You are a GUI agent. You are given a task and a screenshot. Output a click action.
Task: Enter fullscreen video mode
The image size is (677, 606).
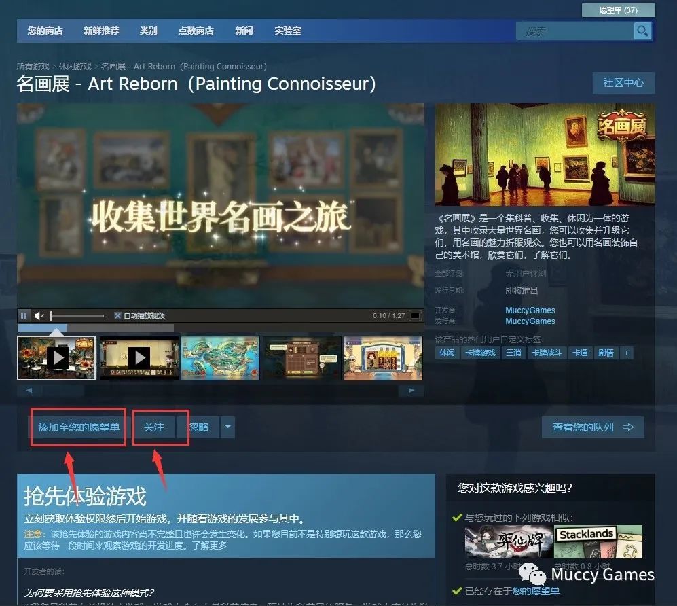415,316
